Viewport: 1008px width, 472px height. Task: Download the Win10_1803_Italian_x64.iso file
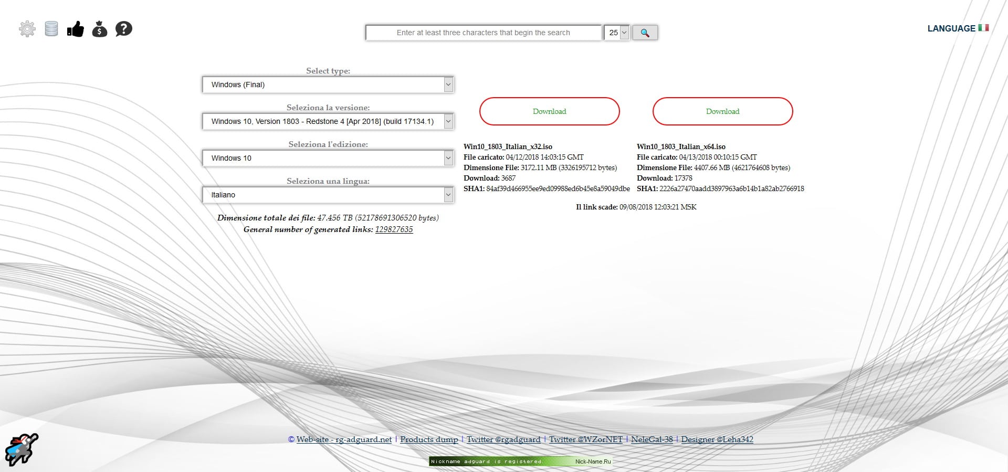(x=722, y=111)
